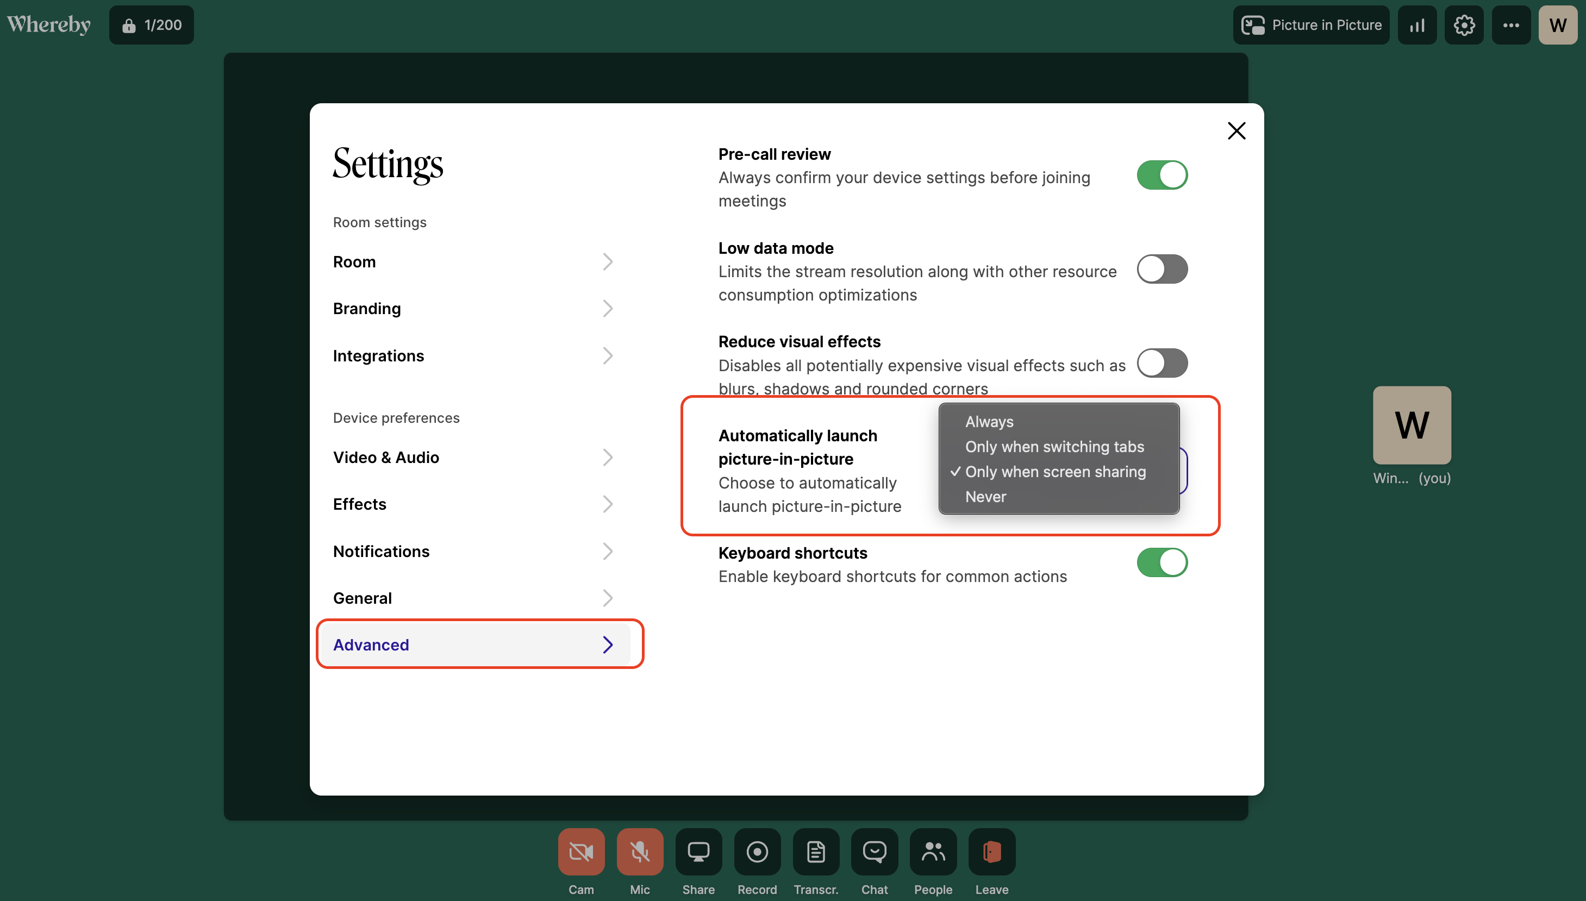The width and height of the screenshot is (1586, 901).
Task: Click the room lock 1/200 participant counter
Action: (x=152, y=25)
